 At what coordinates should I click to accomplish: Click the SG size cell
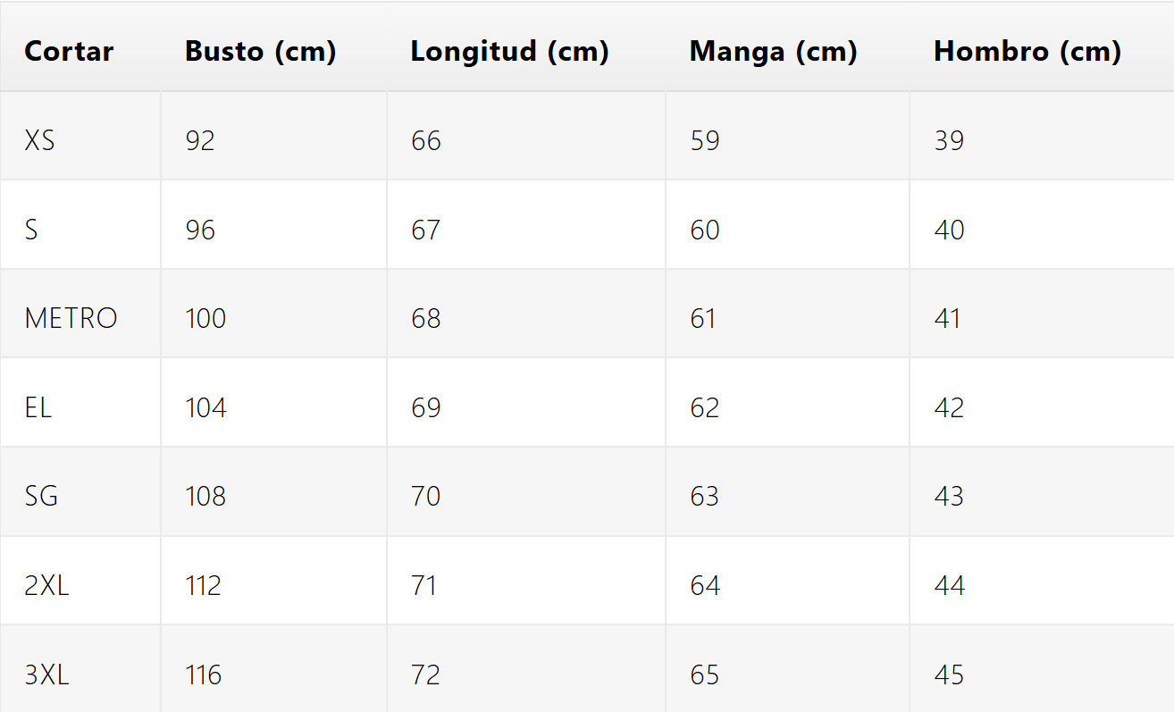tap(41, 497)
